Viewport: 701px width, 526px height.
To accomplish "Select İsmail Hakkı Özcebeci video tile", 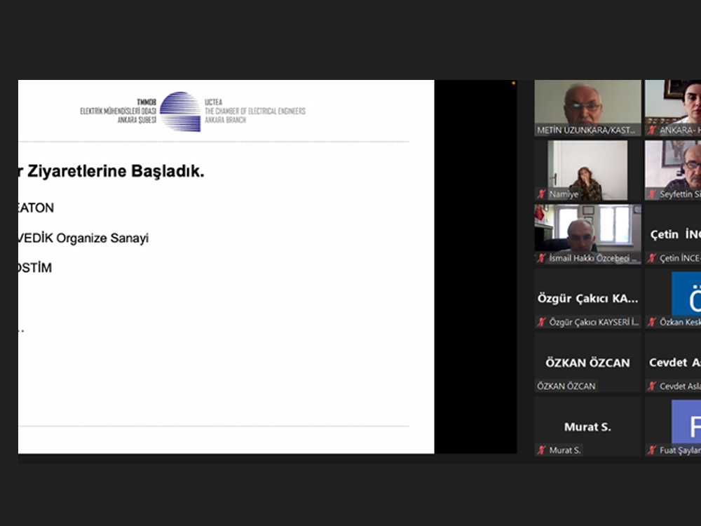I will (x=587, y=234).
